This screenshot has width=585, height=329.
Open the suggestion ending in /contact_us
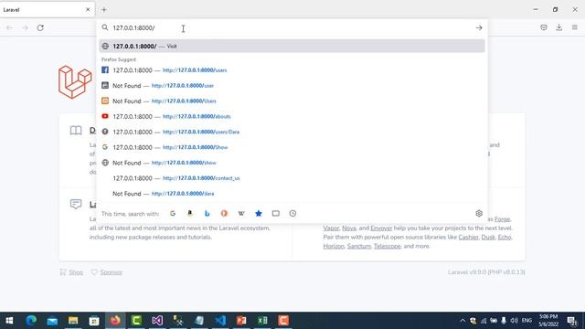pyautogui.click(x=292, y=178)
